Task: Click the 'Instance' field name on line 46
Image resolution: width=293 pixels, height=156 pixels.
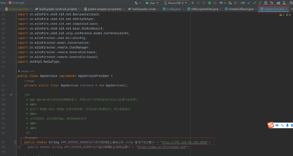Action: tap(87, 85)
